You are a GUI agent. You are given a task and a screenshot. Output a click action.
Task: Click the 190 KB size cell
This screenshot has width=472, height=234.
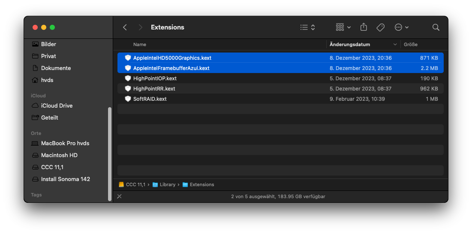click(x=429, y=78)
